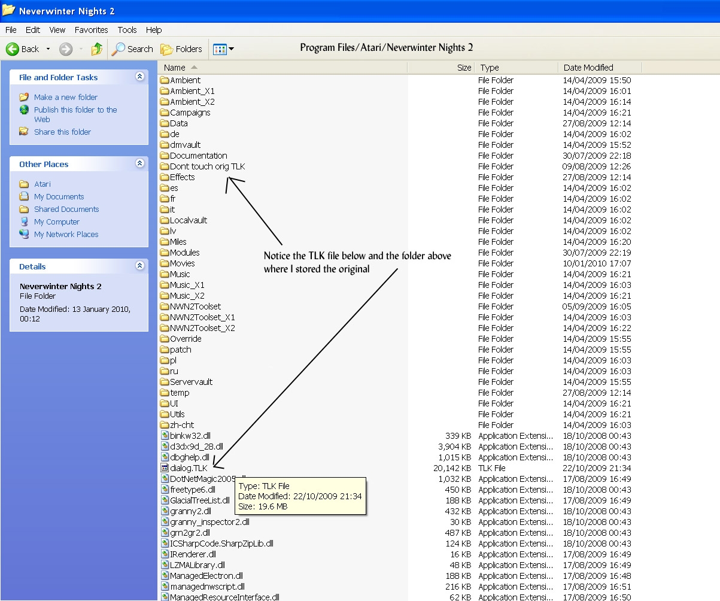The image size is (720, 601).
Task: Sort files by the Date Modified column
Action: pos(588,68)
